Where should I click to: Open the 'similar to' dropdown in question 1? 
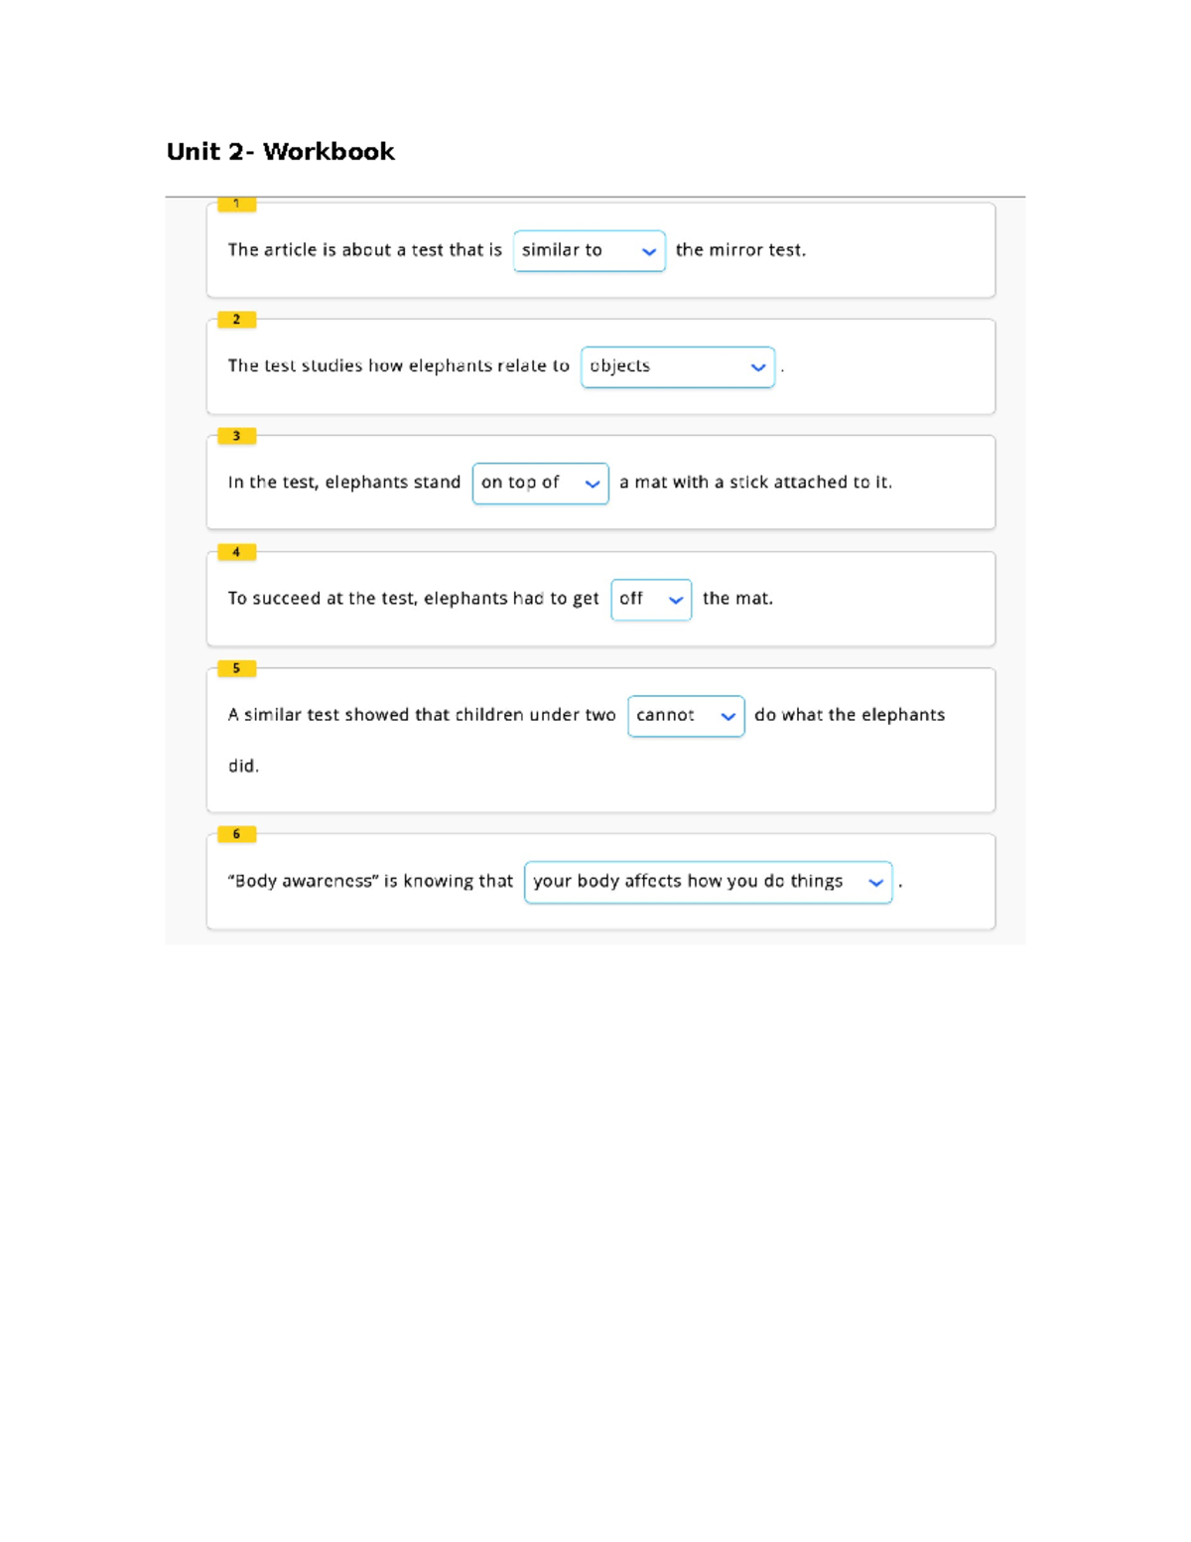click(x=589, y=251)
